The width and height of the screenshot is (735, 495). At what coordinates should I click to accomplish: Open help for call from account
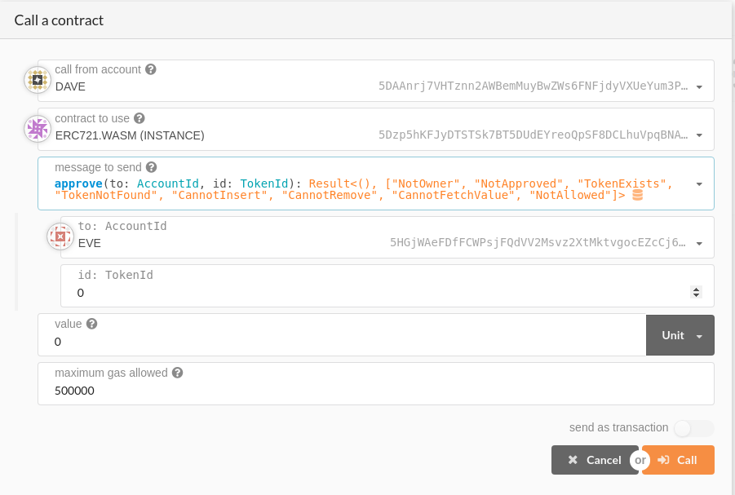coord(150,69)
